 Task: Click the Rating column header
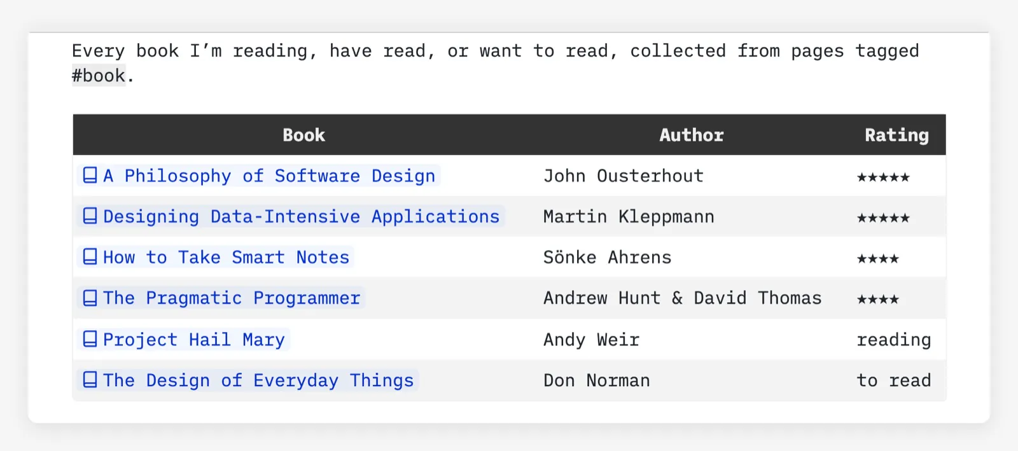tap(896, 135)
